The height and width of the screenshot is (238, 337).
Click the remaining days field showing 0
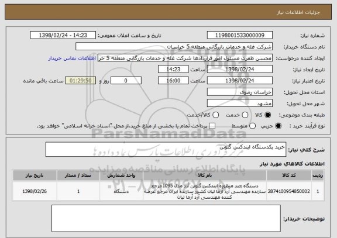pos(126,81)
